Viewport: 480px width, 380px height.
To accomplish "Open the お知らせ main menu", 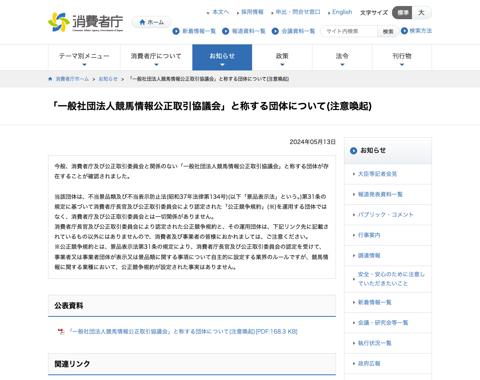I will click(222, 58).
